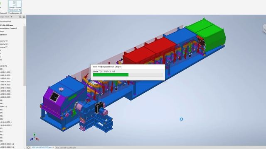Select component 195-00.001:1 in tree
Screen dimensions: 266x149
coord(6,78)
